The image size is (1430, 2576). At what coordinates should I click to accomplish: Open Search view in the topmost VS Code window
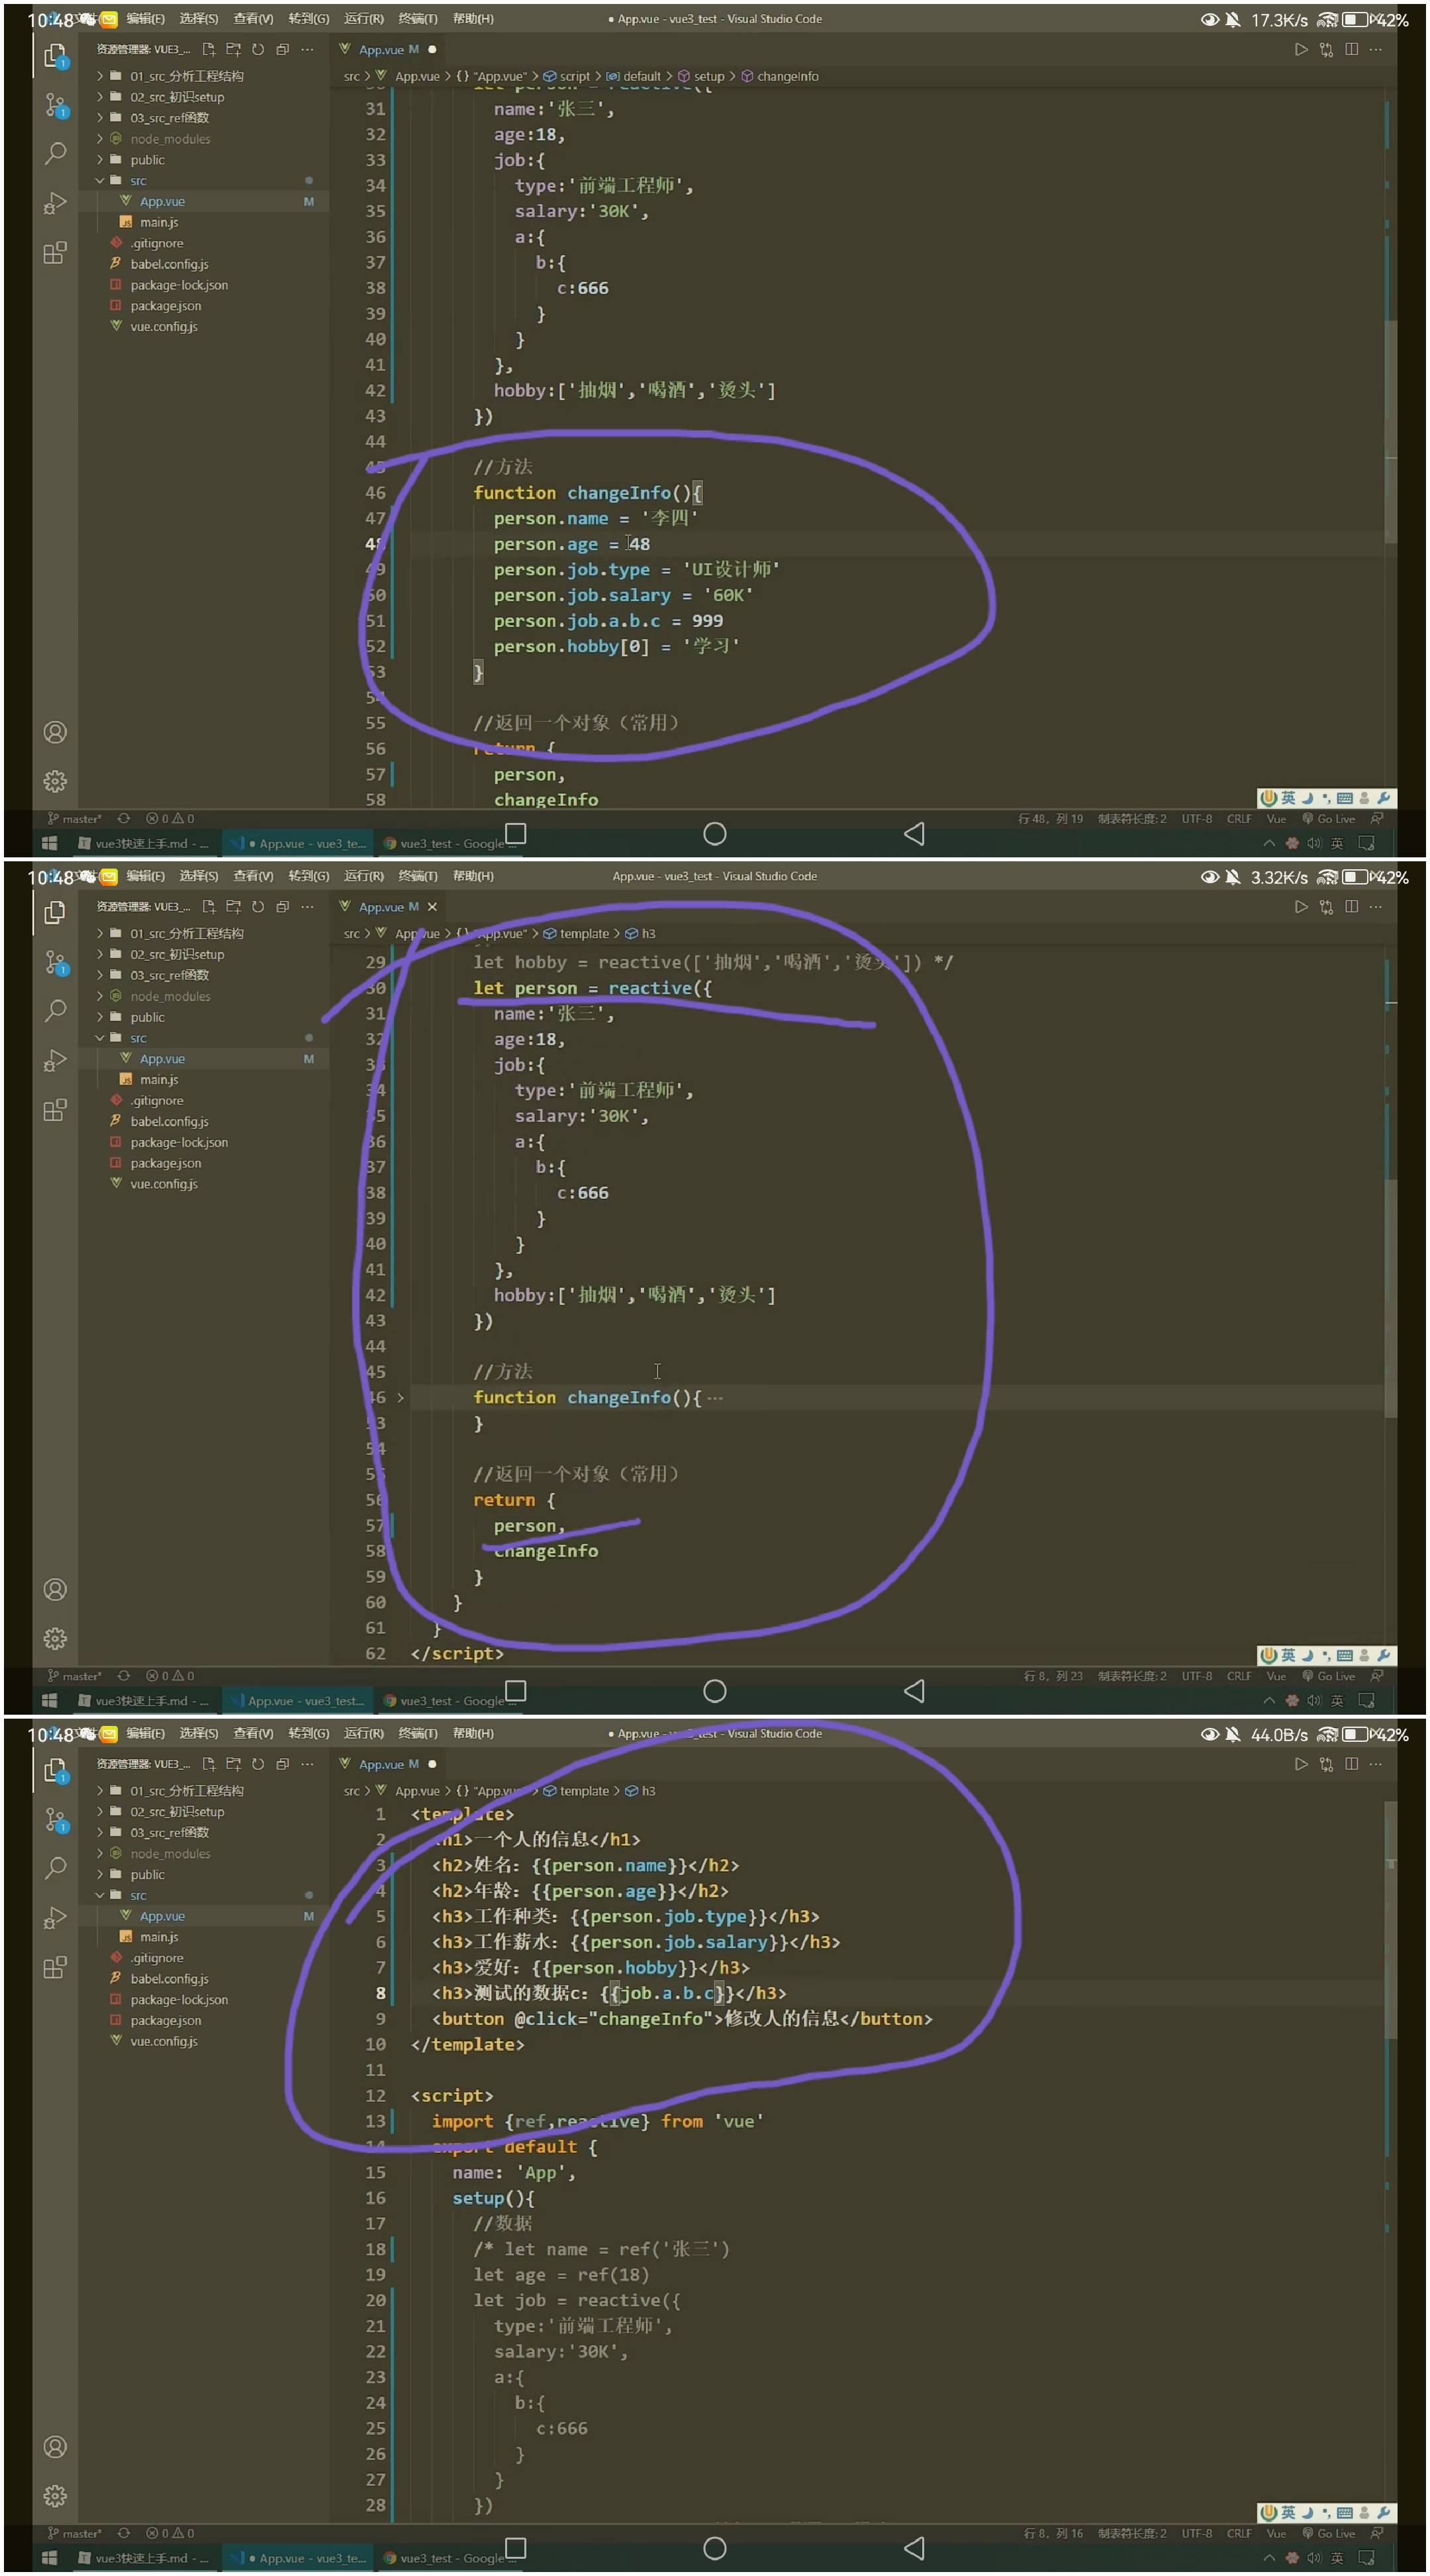[x=55, y=153]
